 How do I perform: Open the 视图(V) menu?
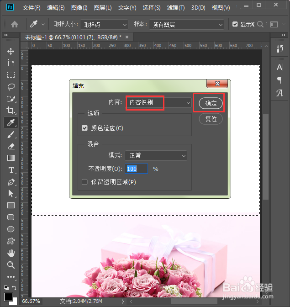(221, 8)
